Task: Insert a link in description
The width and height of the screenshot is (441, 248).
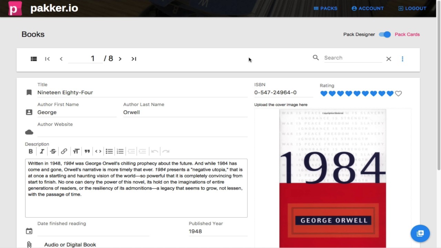Action: click(64, 151)
